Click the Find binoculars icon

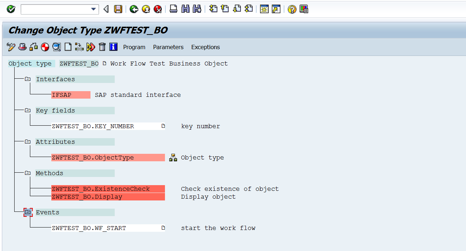[x=185, y=9]
